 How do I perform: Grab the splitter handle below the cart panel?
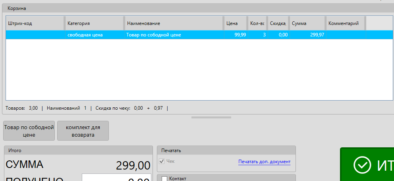(211, 117)
